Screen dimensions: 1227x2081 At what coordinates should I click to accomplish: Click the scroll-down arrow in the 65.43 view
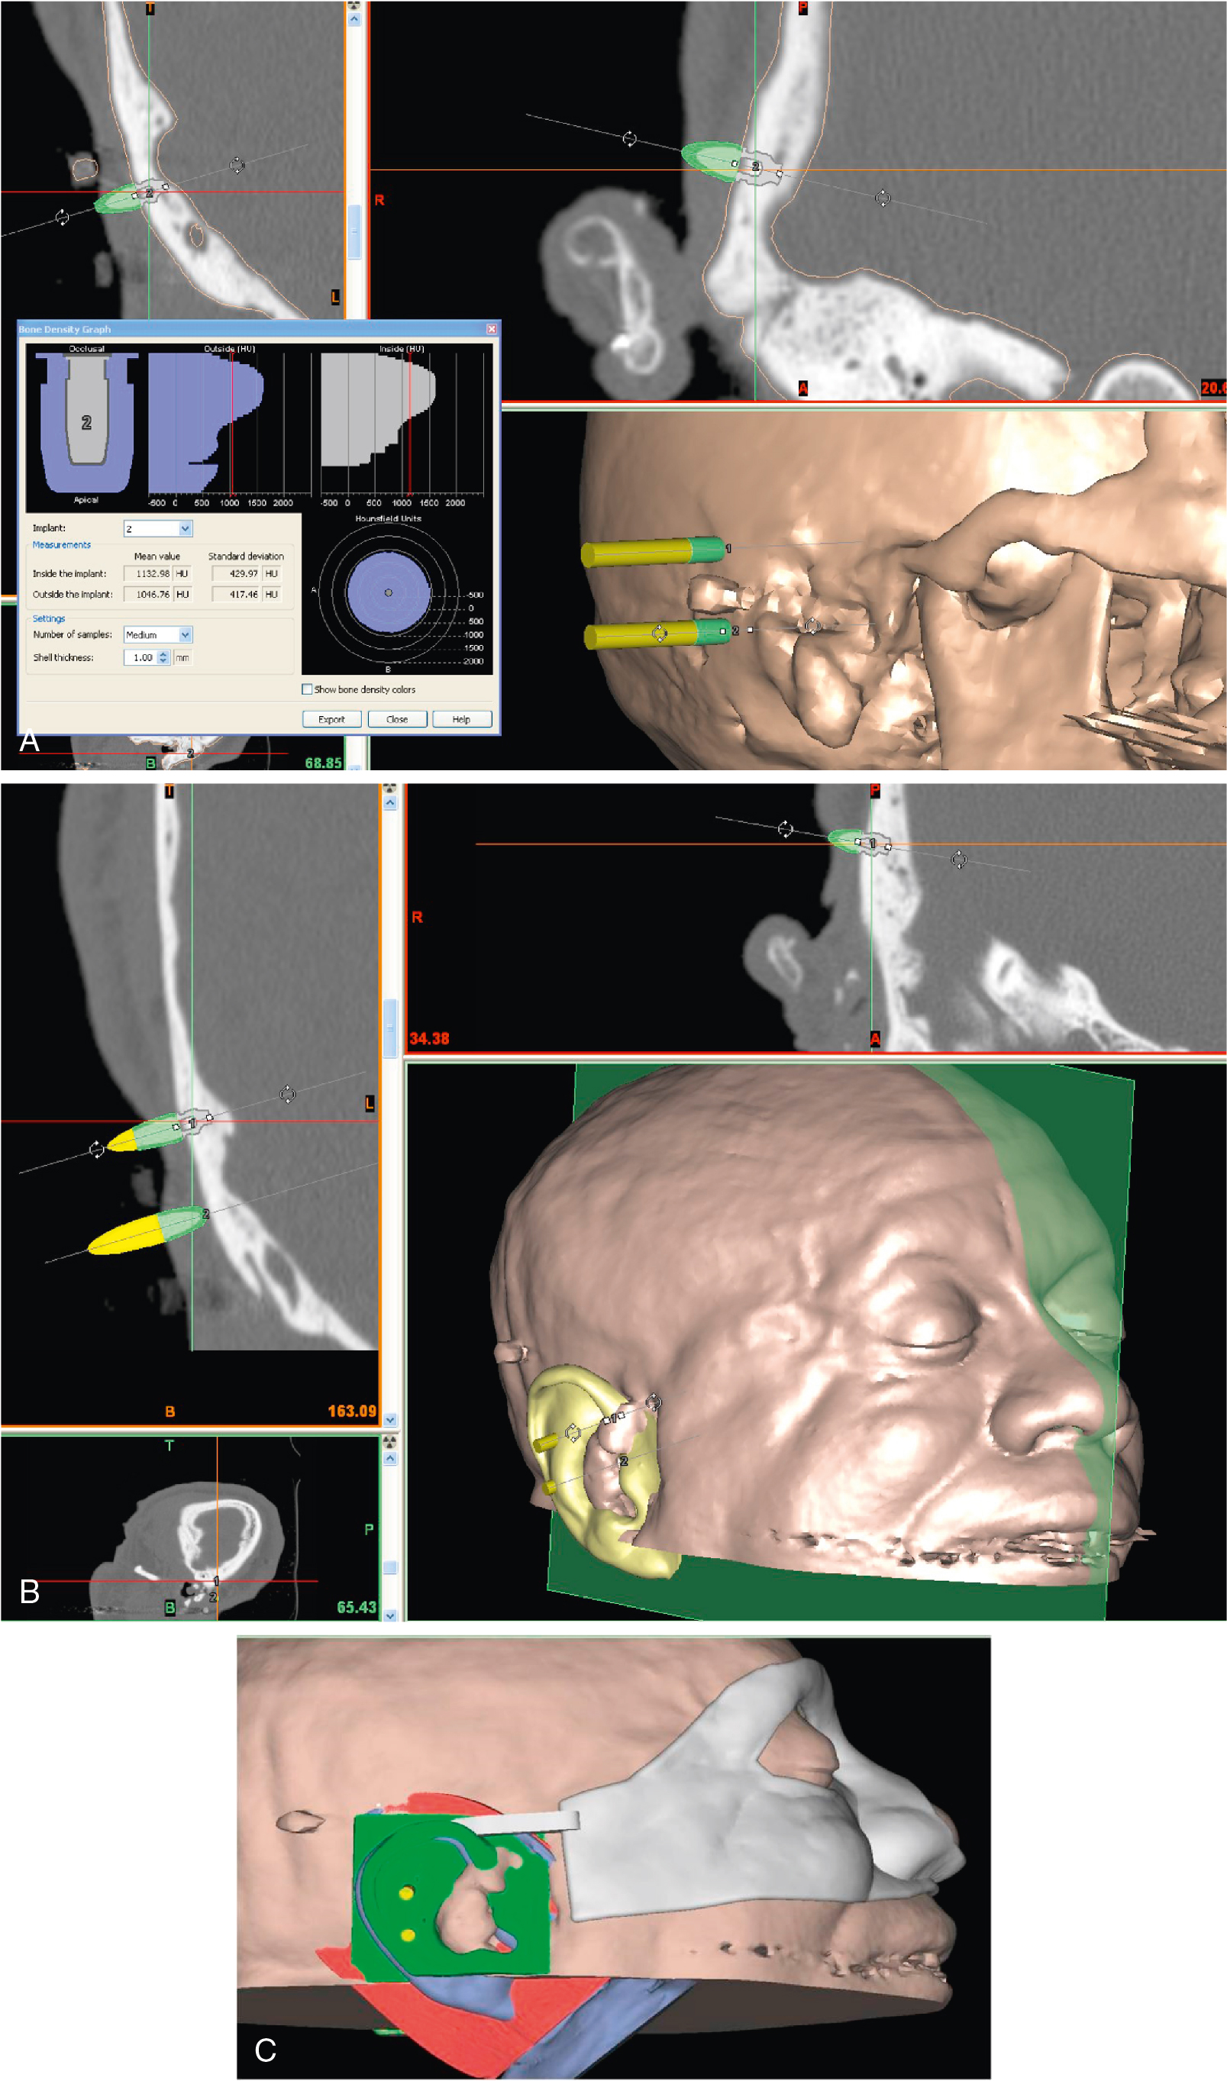click(x=389, y=1615)
